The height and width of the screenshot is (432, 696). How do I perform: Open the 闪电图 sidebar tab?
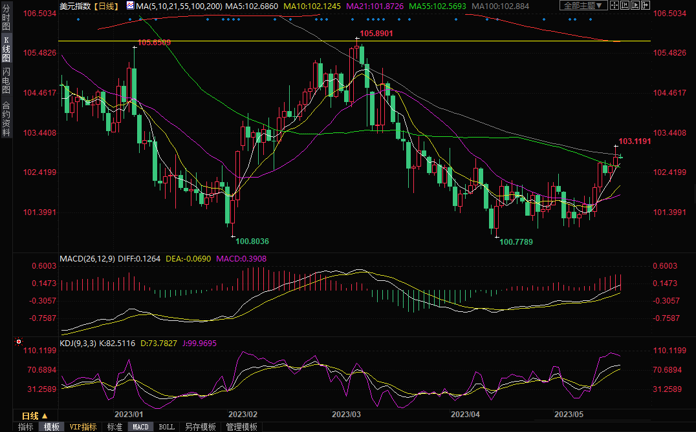[6, 80]
